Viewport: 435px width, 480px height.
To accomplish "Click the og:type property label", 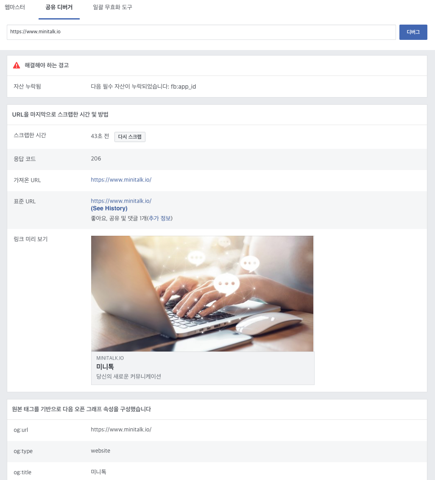I will coord(23,451).
